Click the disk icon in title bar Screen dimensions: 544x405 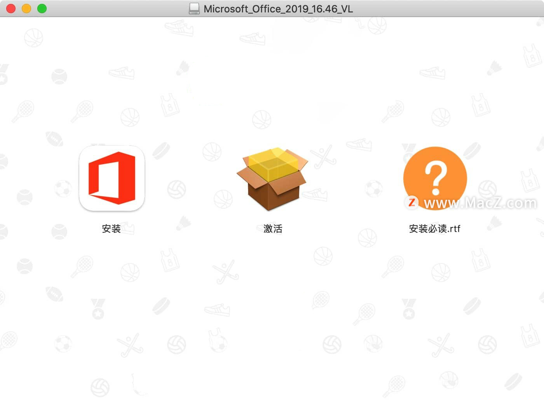coord(194,9)
